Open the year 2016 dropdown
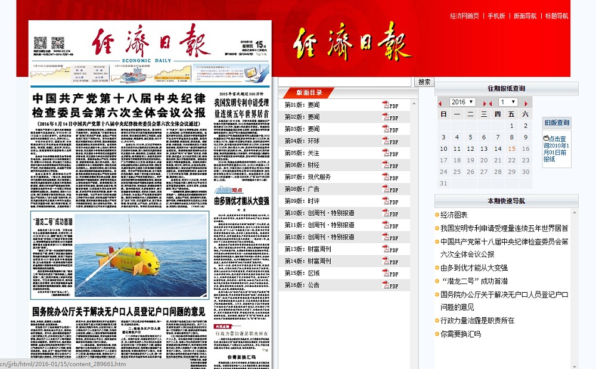The image size is (596, 369). (462, 102)
